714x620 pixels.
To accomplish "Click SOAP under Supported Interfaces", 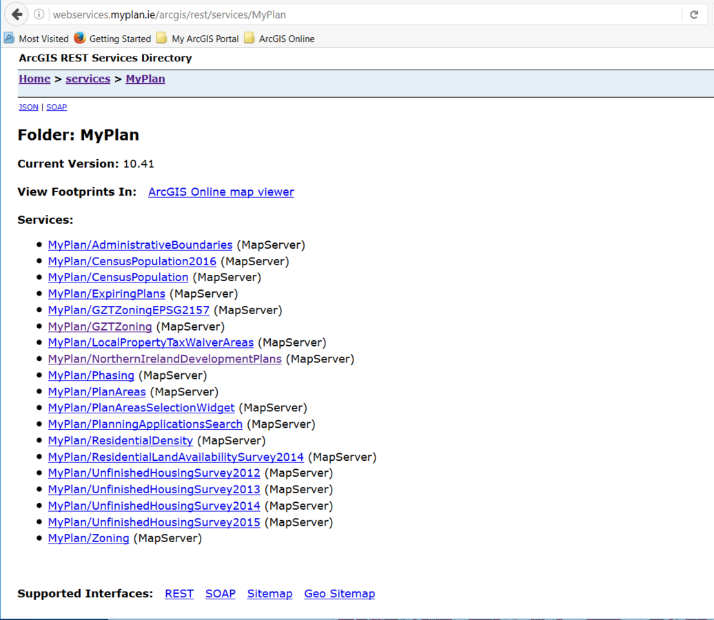I will point(221,594).
